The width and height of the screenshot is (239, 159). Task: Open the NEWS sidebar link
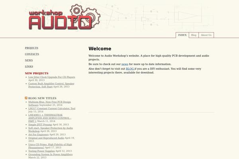pyautogui.click(x=29, y=60)
